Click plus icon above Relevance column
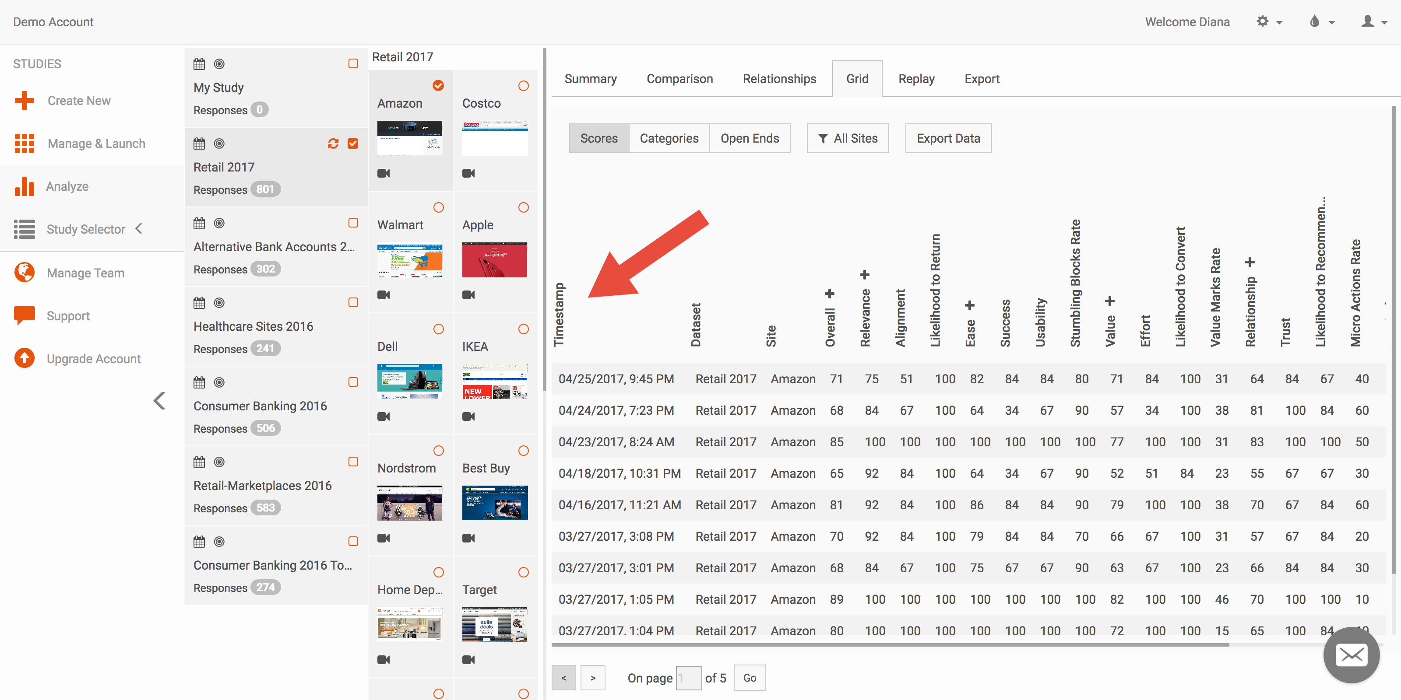The width and height of the screenshot is (1401, 700). 864,275
